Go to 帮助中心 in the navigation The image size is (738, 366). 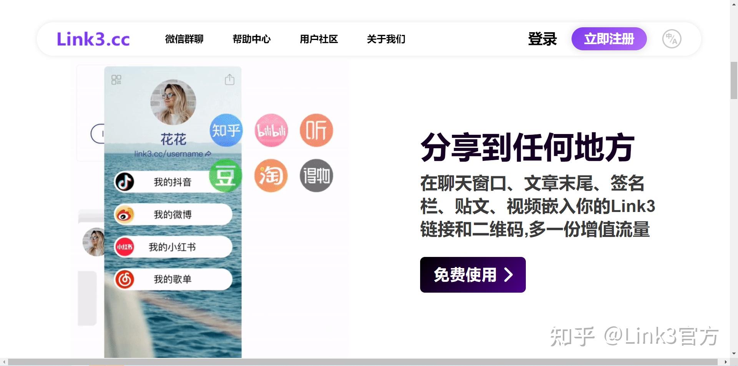tap(252, 39)
